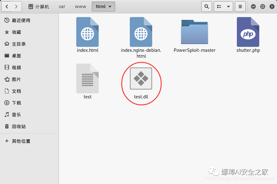277x184 pixels.
Task: Select the test text file icon
Action: click(87, 79)
